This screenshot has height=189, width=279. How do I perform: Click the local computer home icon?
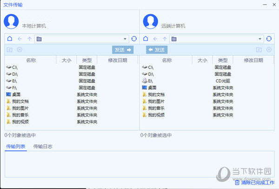tap(10, 39)
